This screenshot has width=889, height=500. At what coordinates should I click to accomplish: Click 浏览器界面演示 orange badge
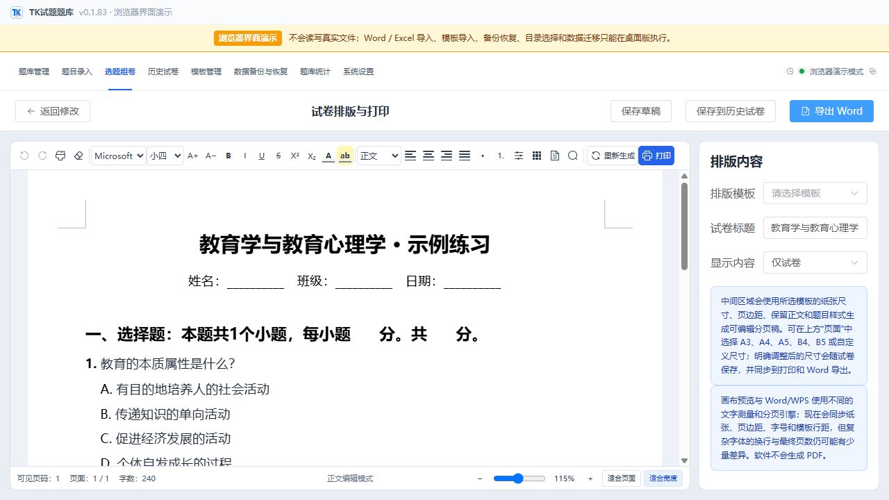click(247, 38)
